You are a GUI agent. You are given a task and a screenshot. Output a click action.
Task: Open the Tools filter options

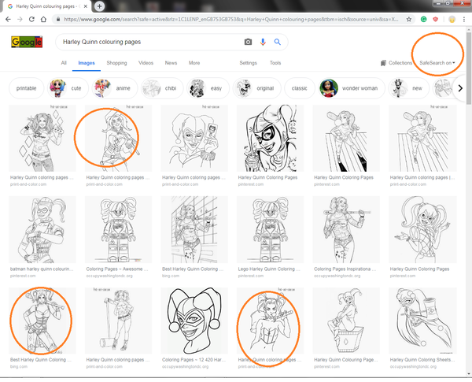(x=275, y=63)
